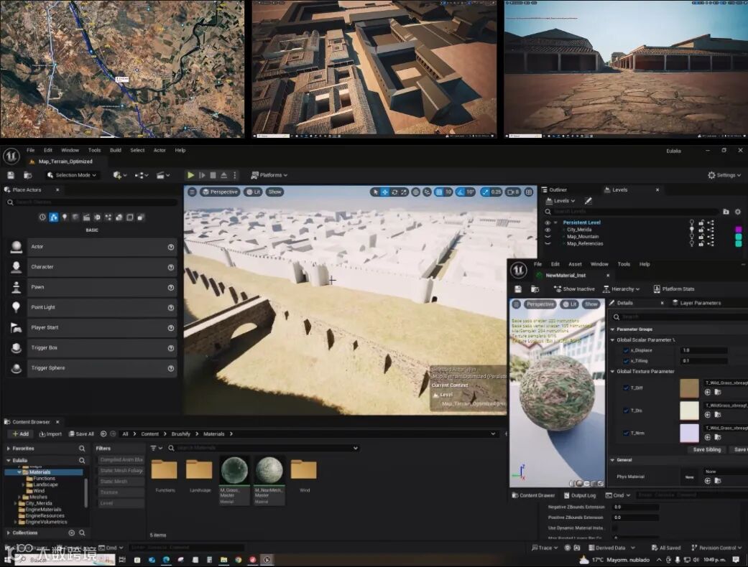Click the save icon in Material Instance editor

(518, 289)
